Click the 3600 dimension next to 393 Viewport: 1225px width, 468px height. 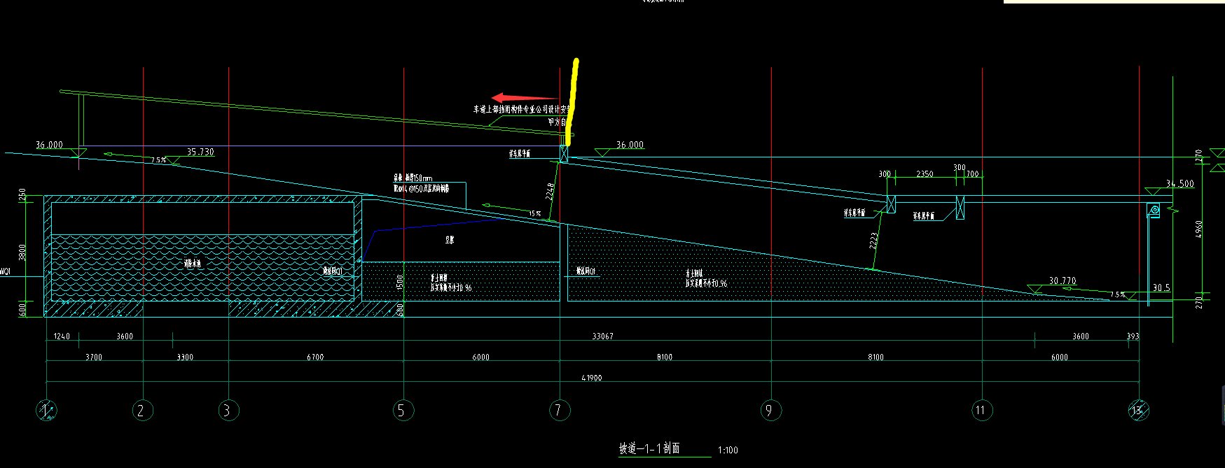coord(1081,336)
